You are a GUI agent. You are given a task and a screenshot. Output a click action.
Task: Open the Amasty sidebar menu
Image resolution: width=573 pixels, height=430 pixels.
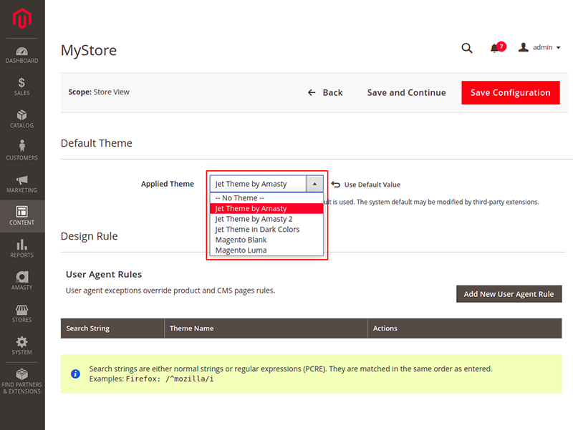click(x=22, y=280)
